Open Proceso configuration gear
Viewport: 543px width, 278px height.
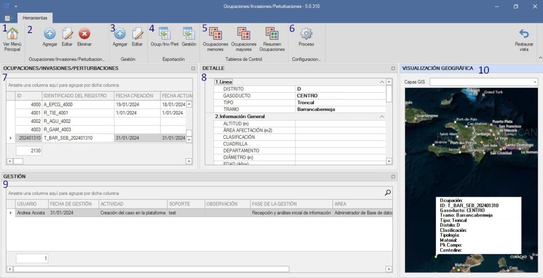(x=306, y=34)
